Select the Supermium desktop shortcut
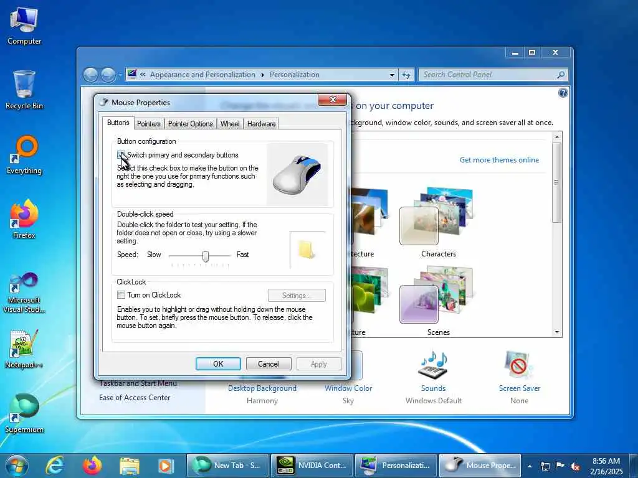This screenshot has height=478, width=638. click(24, 413)
